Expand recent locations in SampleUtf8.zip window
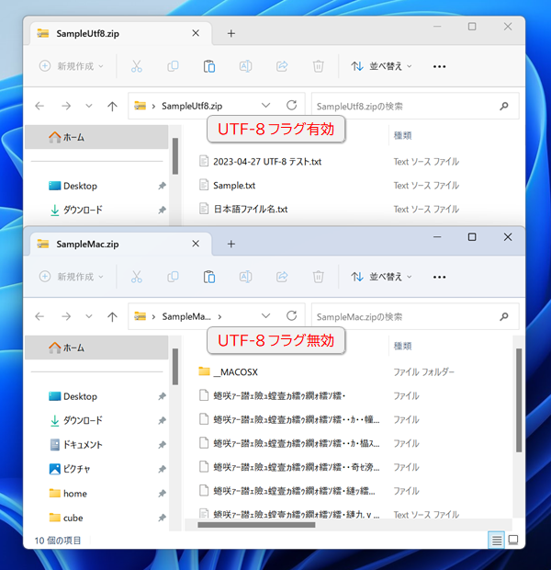Image resolution: width=551 pixels, height=570 pixels. 89,106
